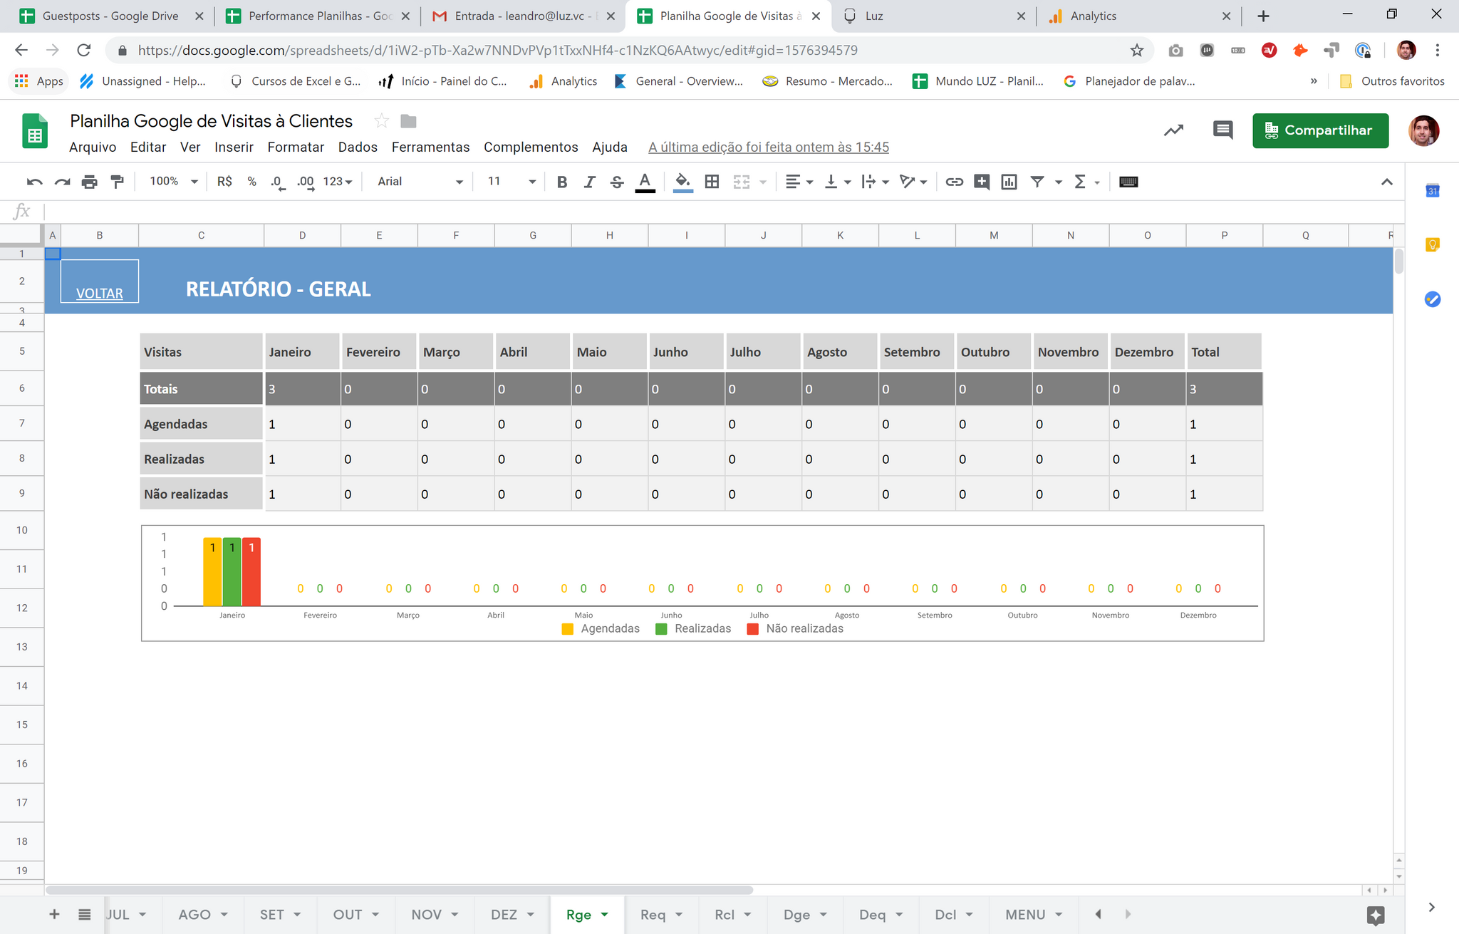Screen dimensions: 1459x934
Task: Open the comment history icon
Action: pyautogui.click(x=1222, y=130)
